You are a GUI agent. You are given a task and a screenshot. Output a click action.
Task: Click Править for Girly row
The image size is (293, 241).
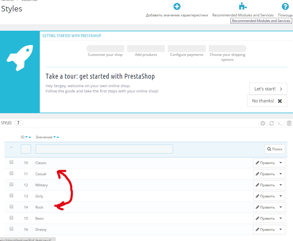(265, 196)
